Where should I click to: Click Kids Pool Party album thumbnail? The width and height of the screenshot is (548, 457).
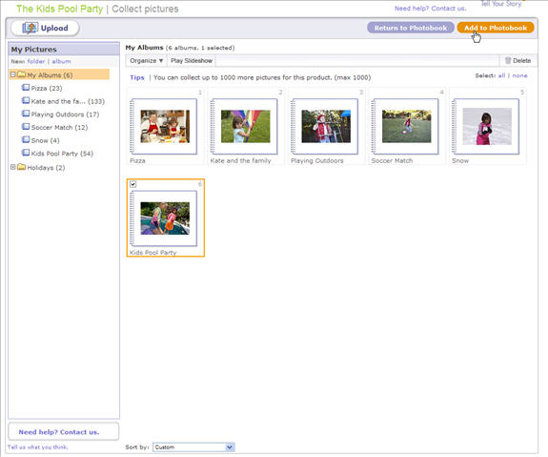pos(165,218)
